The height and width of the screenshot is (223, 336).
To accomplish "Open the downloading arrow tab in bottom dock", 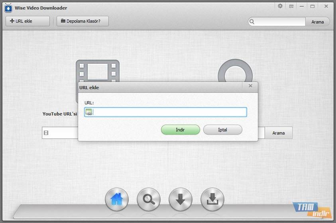I will coord(180,199).
